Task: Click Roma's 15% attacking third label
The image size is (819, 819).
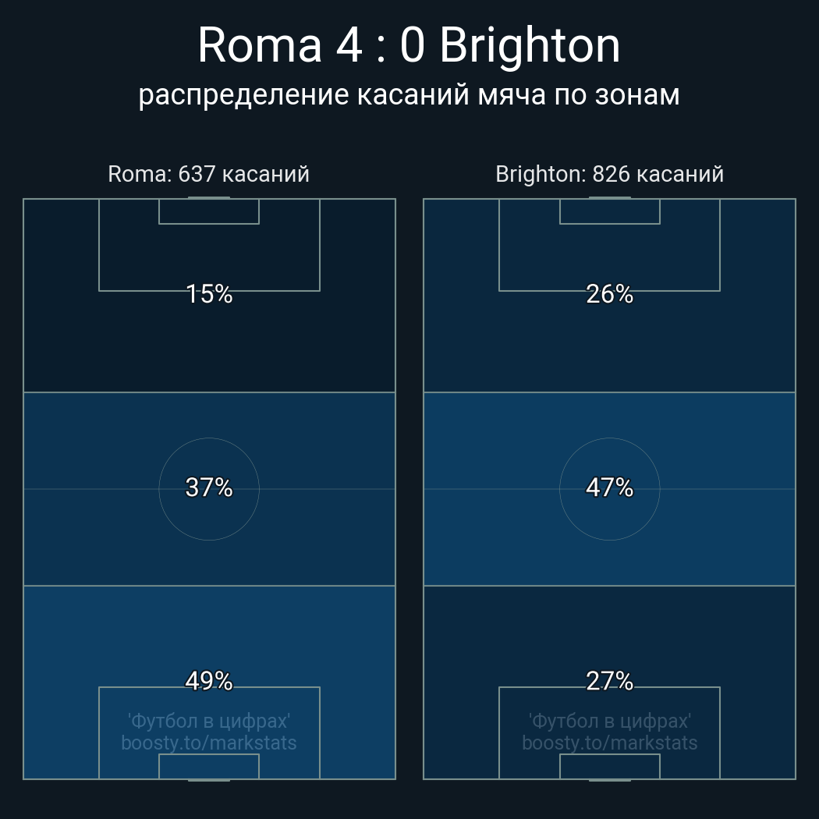Action: pos(209,294)
